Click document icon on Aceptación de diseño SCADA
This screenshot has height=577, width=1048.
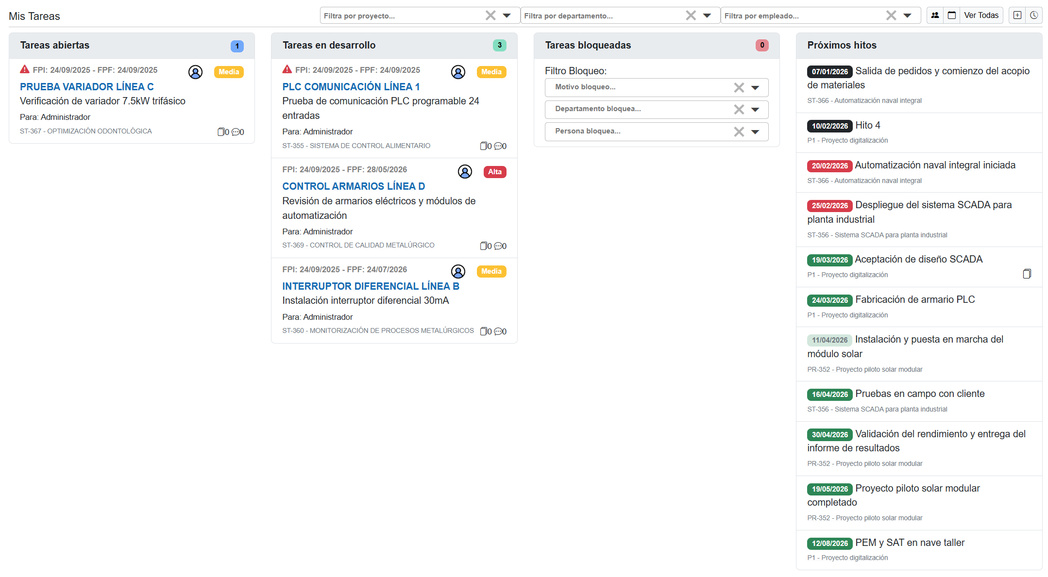(x=1027, y=274)
